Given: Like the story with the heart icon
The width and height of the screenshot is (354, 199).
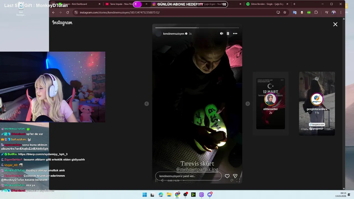Looking at the screenshot, I should point(227,176).
